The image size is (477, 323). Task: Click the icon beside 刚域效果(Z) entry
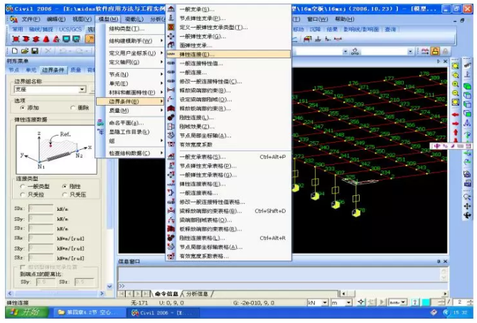[171, 126]
